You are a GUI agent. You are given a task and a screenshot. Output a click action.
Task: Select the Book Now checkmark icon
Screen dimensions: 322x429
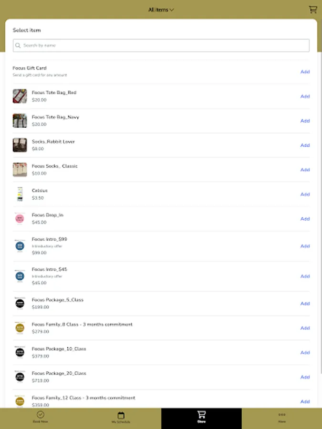point(40,415)
